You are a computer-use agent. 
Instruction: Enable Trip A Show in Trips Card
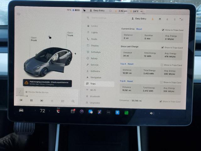162,65
